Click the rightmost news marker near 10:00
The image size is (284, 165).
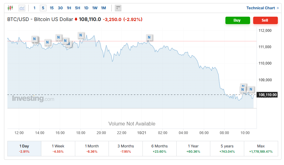point(251,89)
